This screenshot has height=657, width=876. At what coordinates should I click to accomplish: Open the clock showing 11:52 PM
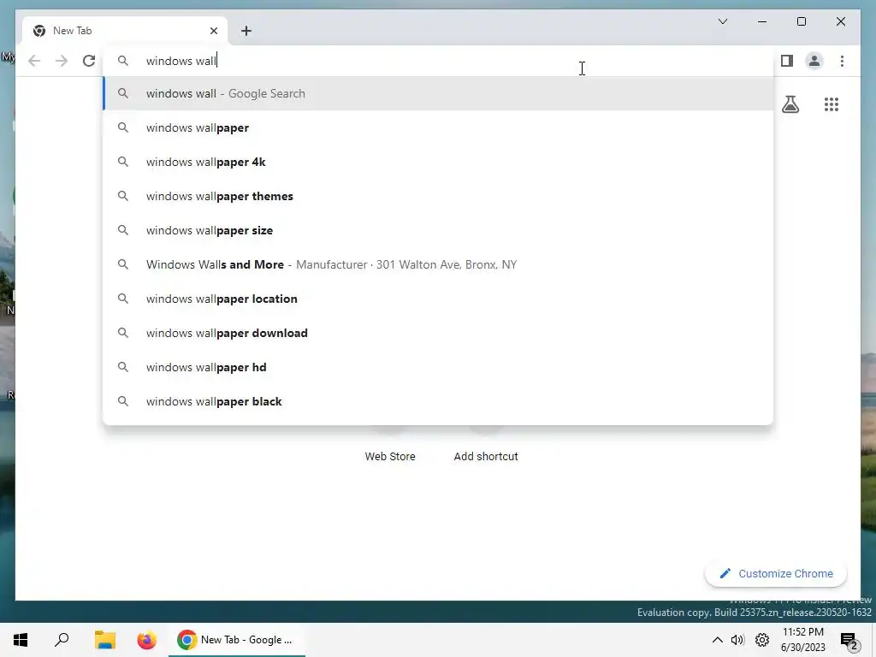(802, 640)
